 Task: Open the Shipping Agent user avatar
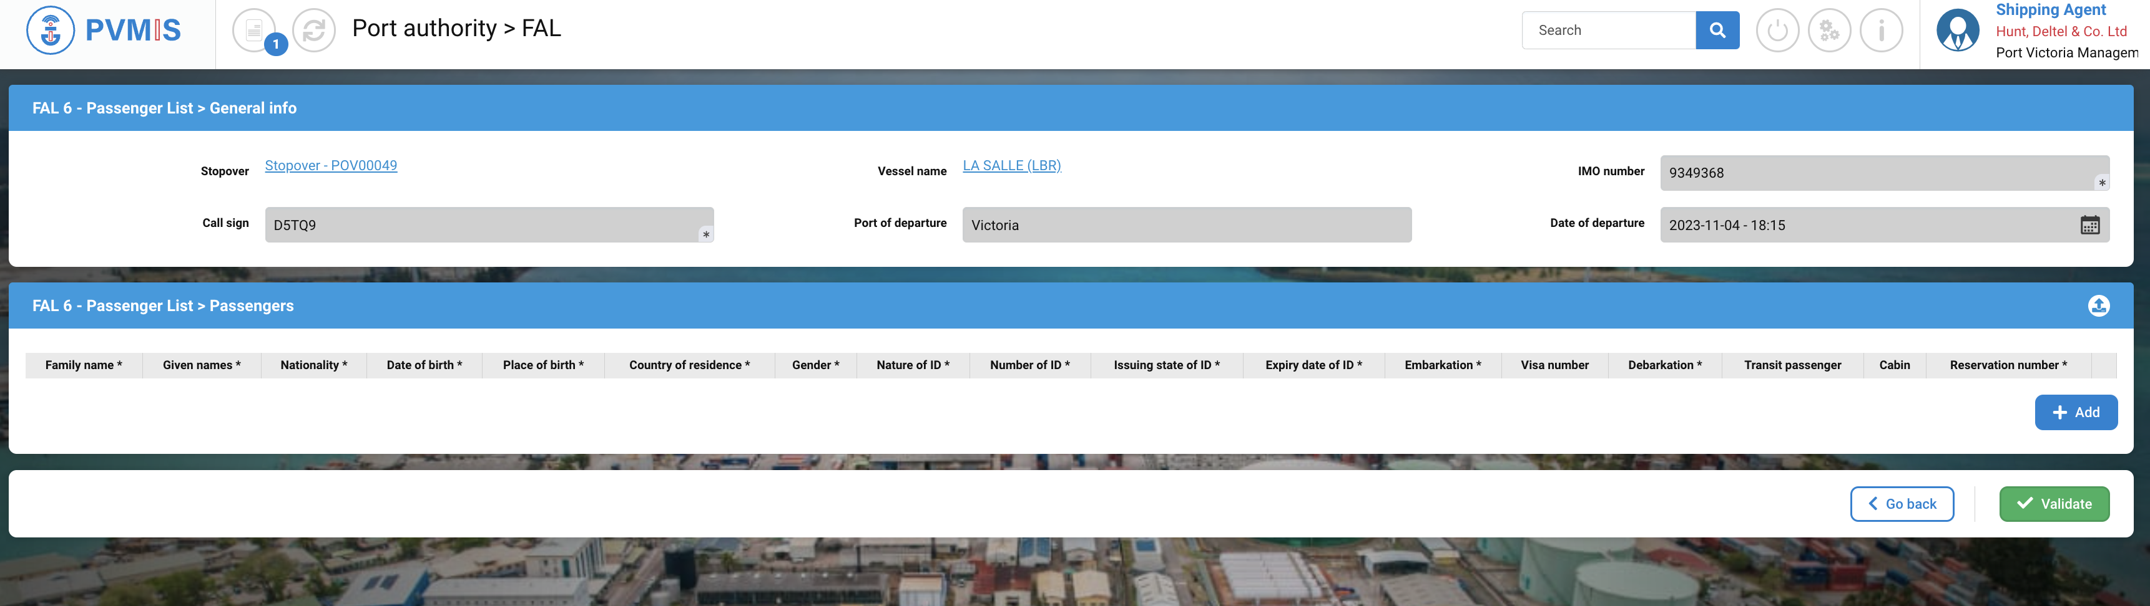1957,31
